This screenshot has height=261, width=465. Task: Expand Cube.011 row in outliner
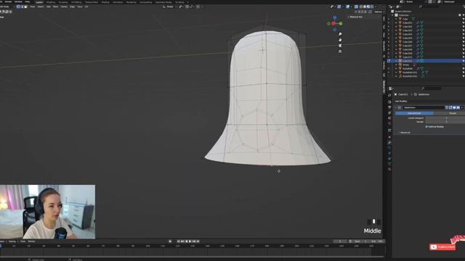[396, 61]
